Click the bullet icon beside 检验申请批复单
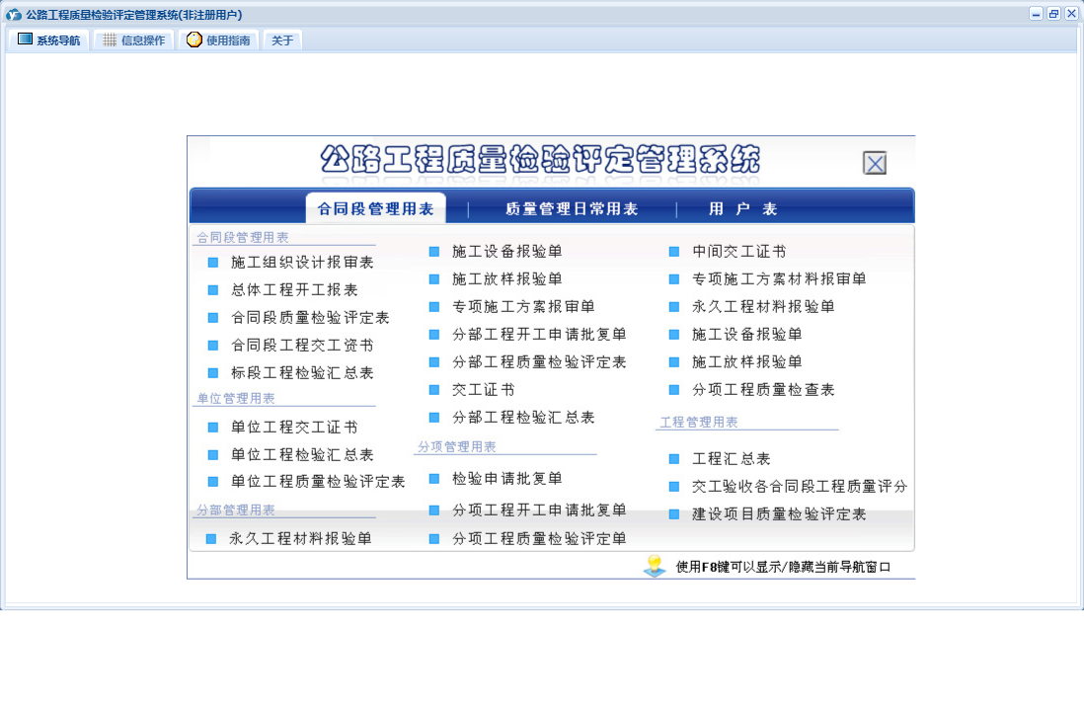1084x707 pixels. 433,479
